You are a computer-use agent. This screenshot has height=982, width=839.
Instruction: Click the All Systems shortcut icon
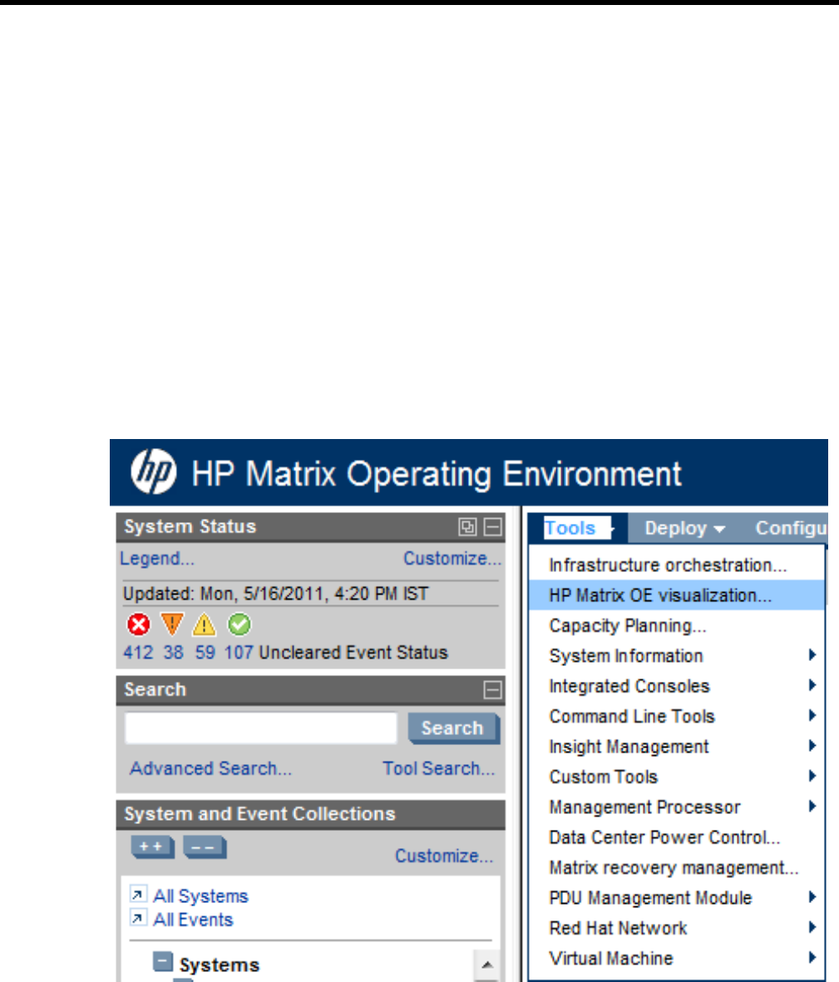click(x=138, y=894)
